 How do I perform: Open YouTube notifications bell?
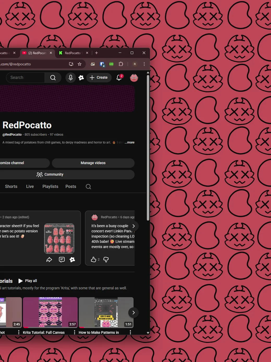coord(119,77)
